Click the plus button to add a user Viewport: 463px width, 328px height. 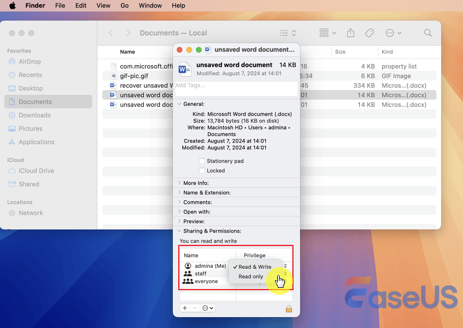[185, 308]
